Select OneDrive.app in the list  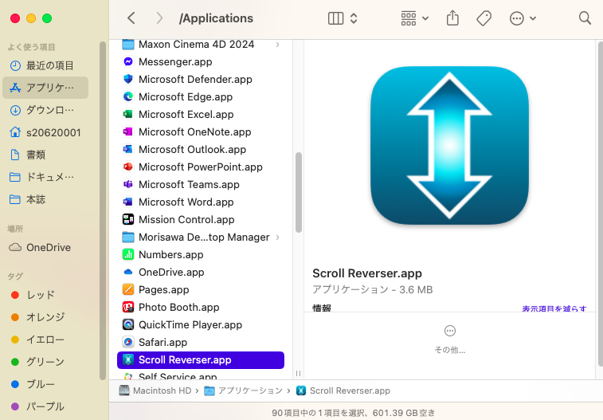[201, 273]
